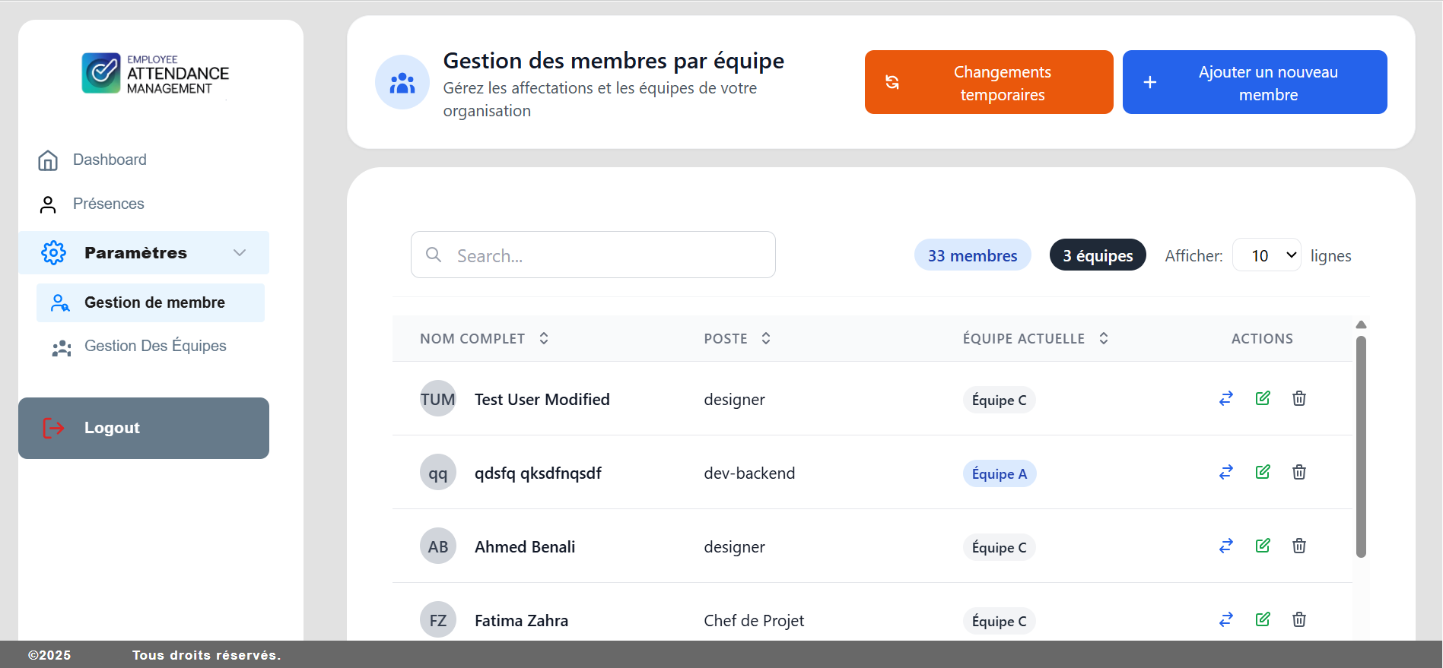This screenshot has height=668, width=1443.
Task: Click the 3 équipes badge
Action: (x=1097, y=255)
